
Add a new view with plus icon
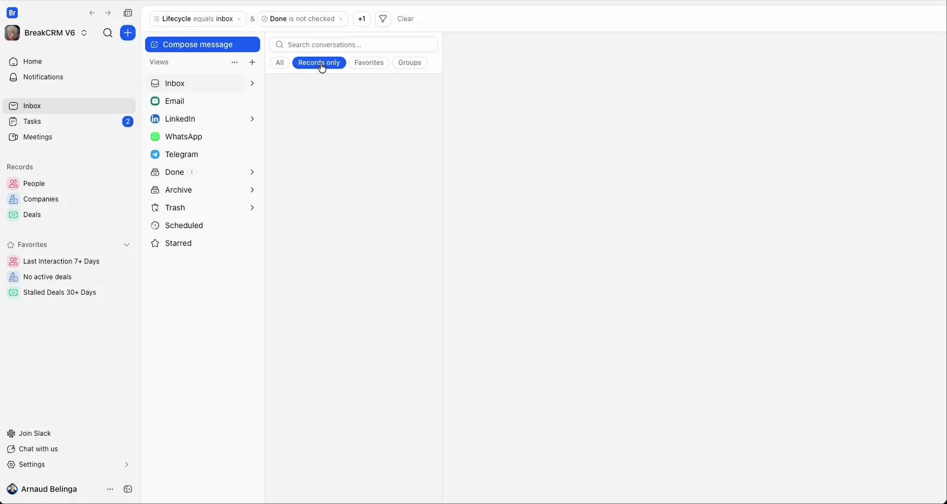(252, 62)
